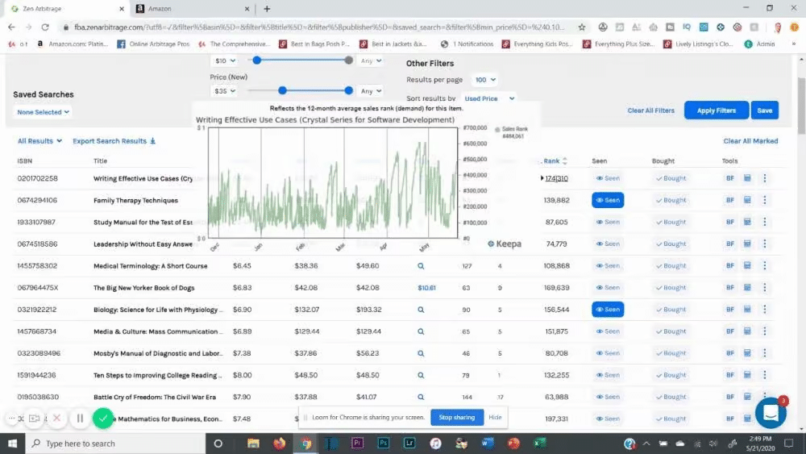Expand the All Results dropdown
This screenshot has height=454, width=806.
39,141
